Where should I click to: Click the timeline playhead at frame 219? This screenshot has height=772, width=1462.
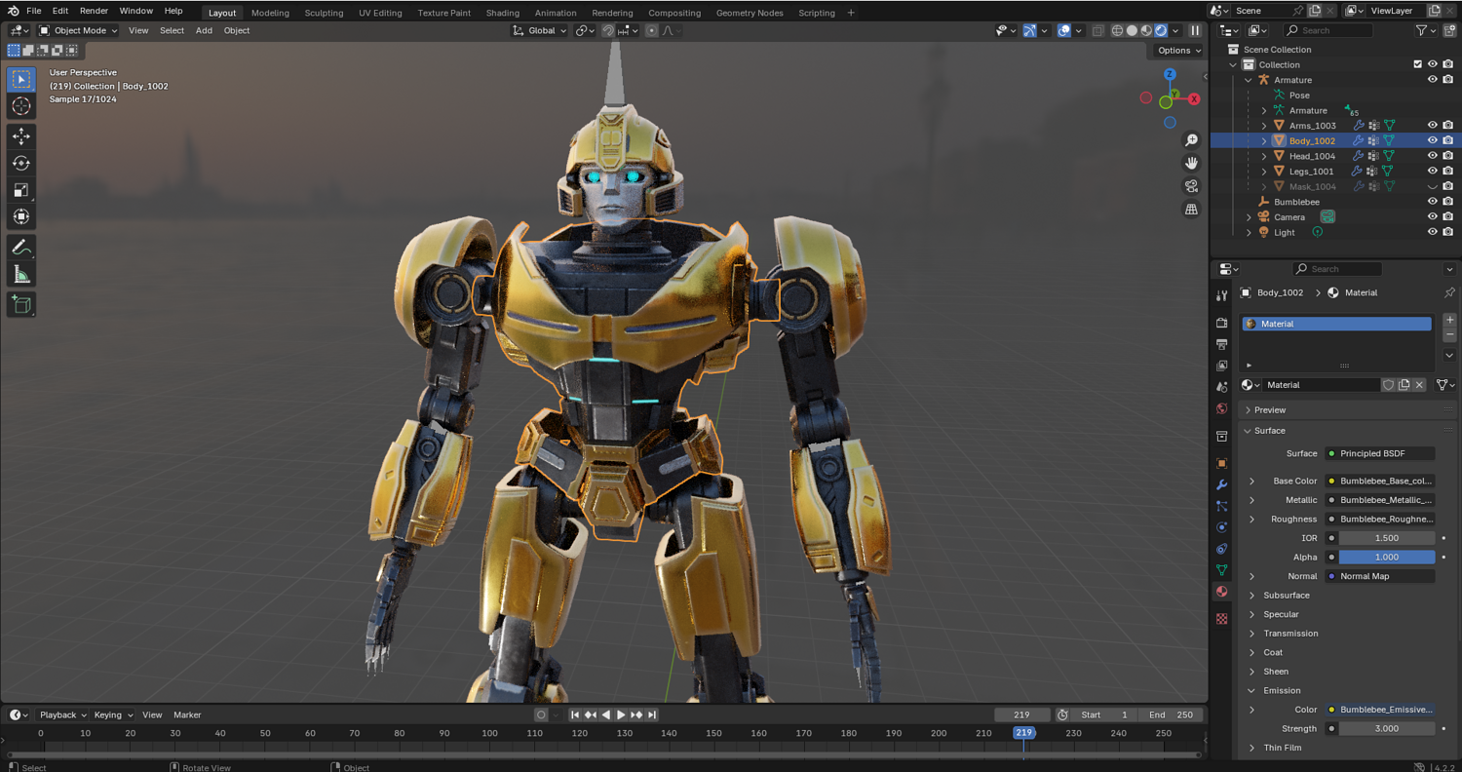[x=1023, y=733]
